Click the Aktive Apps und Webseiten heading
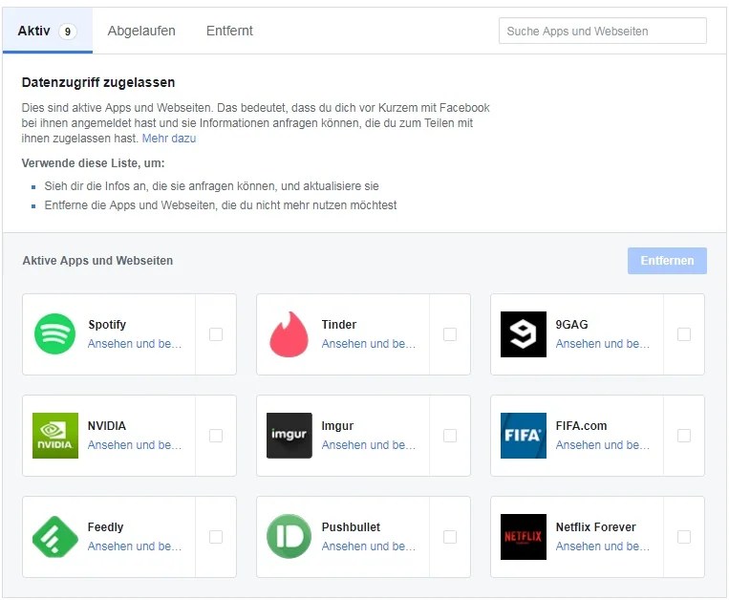 (97, 261)
